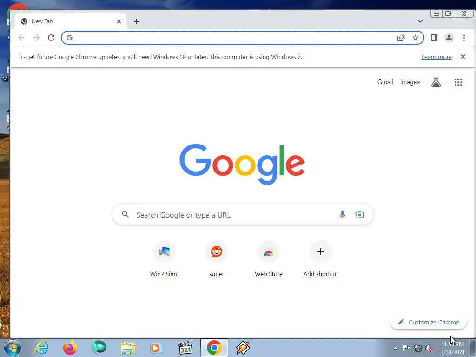Open Windows Media Player on the taskbar
The width and height of the screenshot is (476, 357).
click(x=156, y=348)
